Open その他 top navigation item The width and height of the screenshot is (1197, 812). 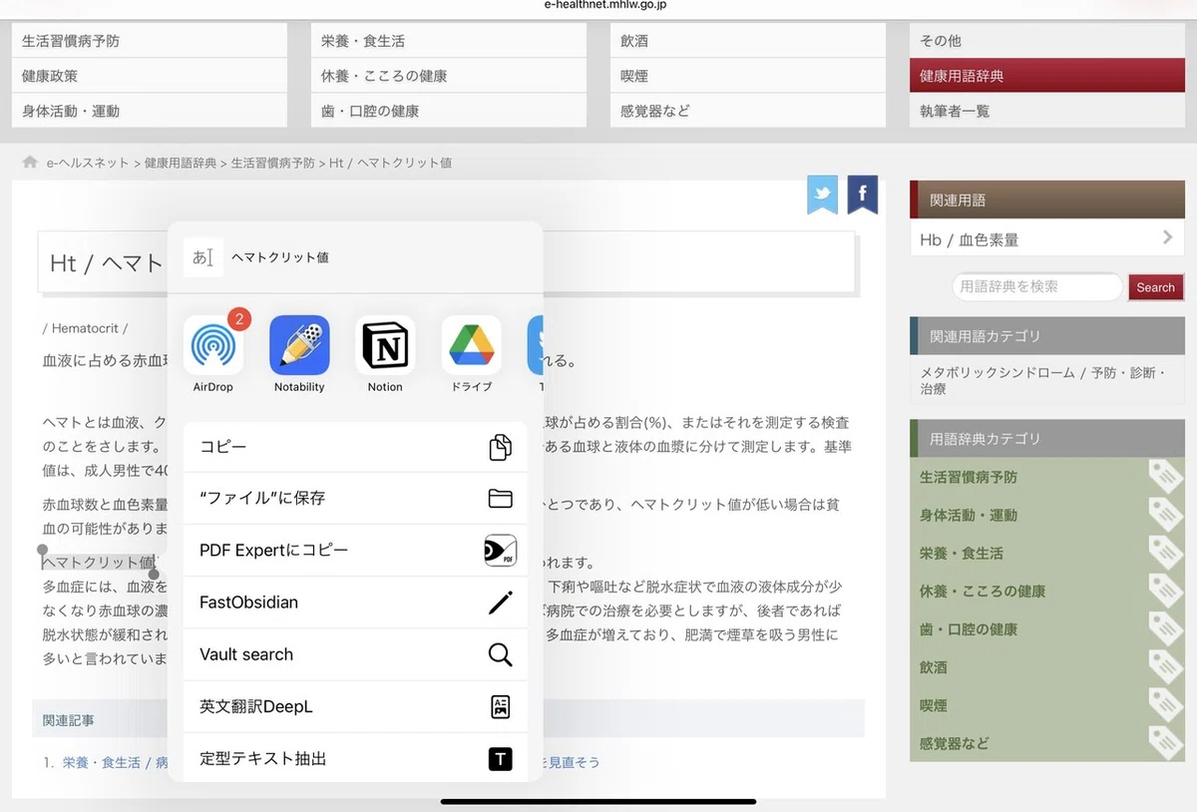tap(1047, 41)
